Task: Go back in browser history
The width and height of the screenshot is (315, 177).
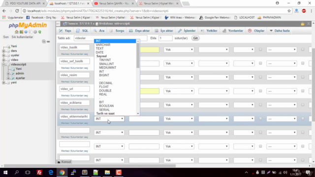Action: 4,11
